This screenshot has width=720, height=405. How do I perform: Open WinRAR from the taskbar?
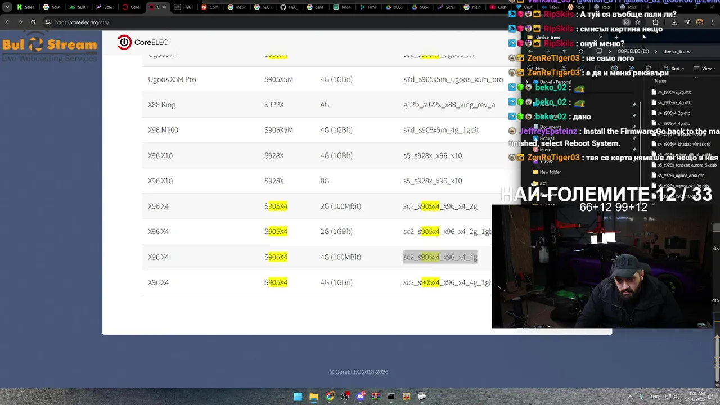click(x=375, y=397)
